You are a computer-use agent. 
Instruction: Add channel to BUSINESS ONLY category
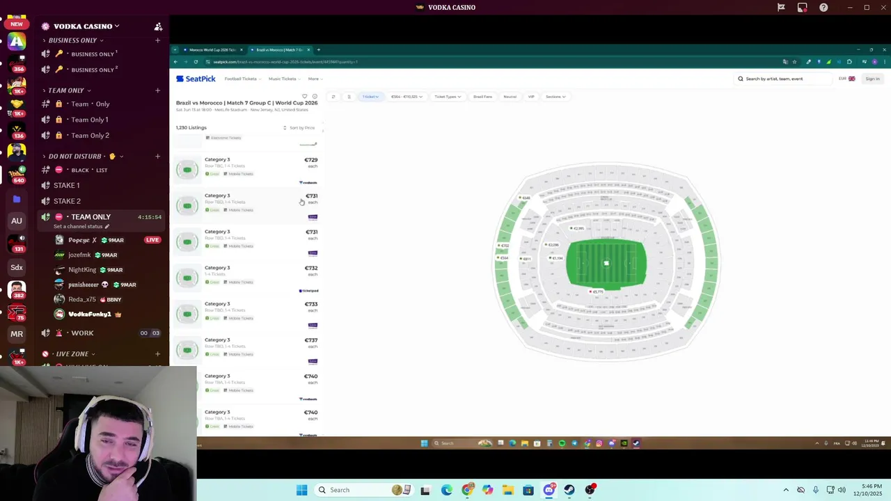(x=157, y=40)
